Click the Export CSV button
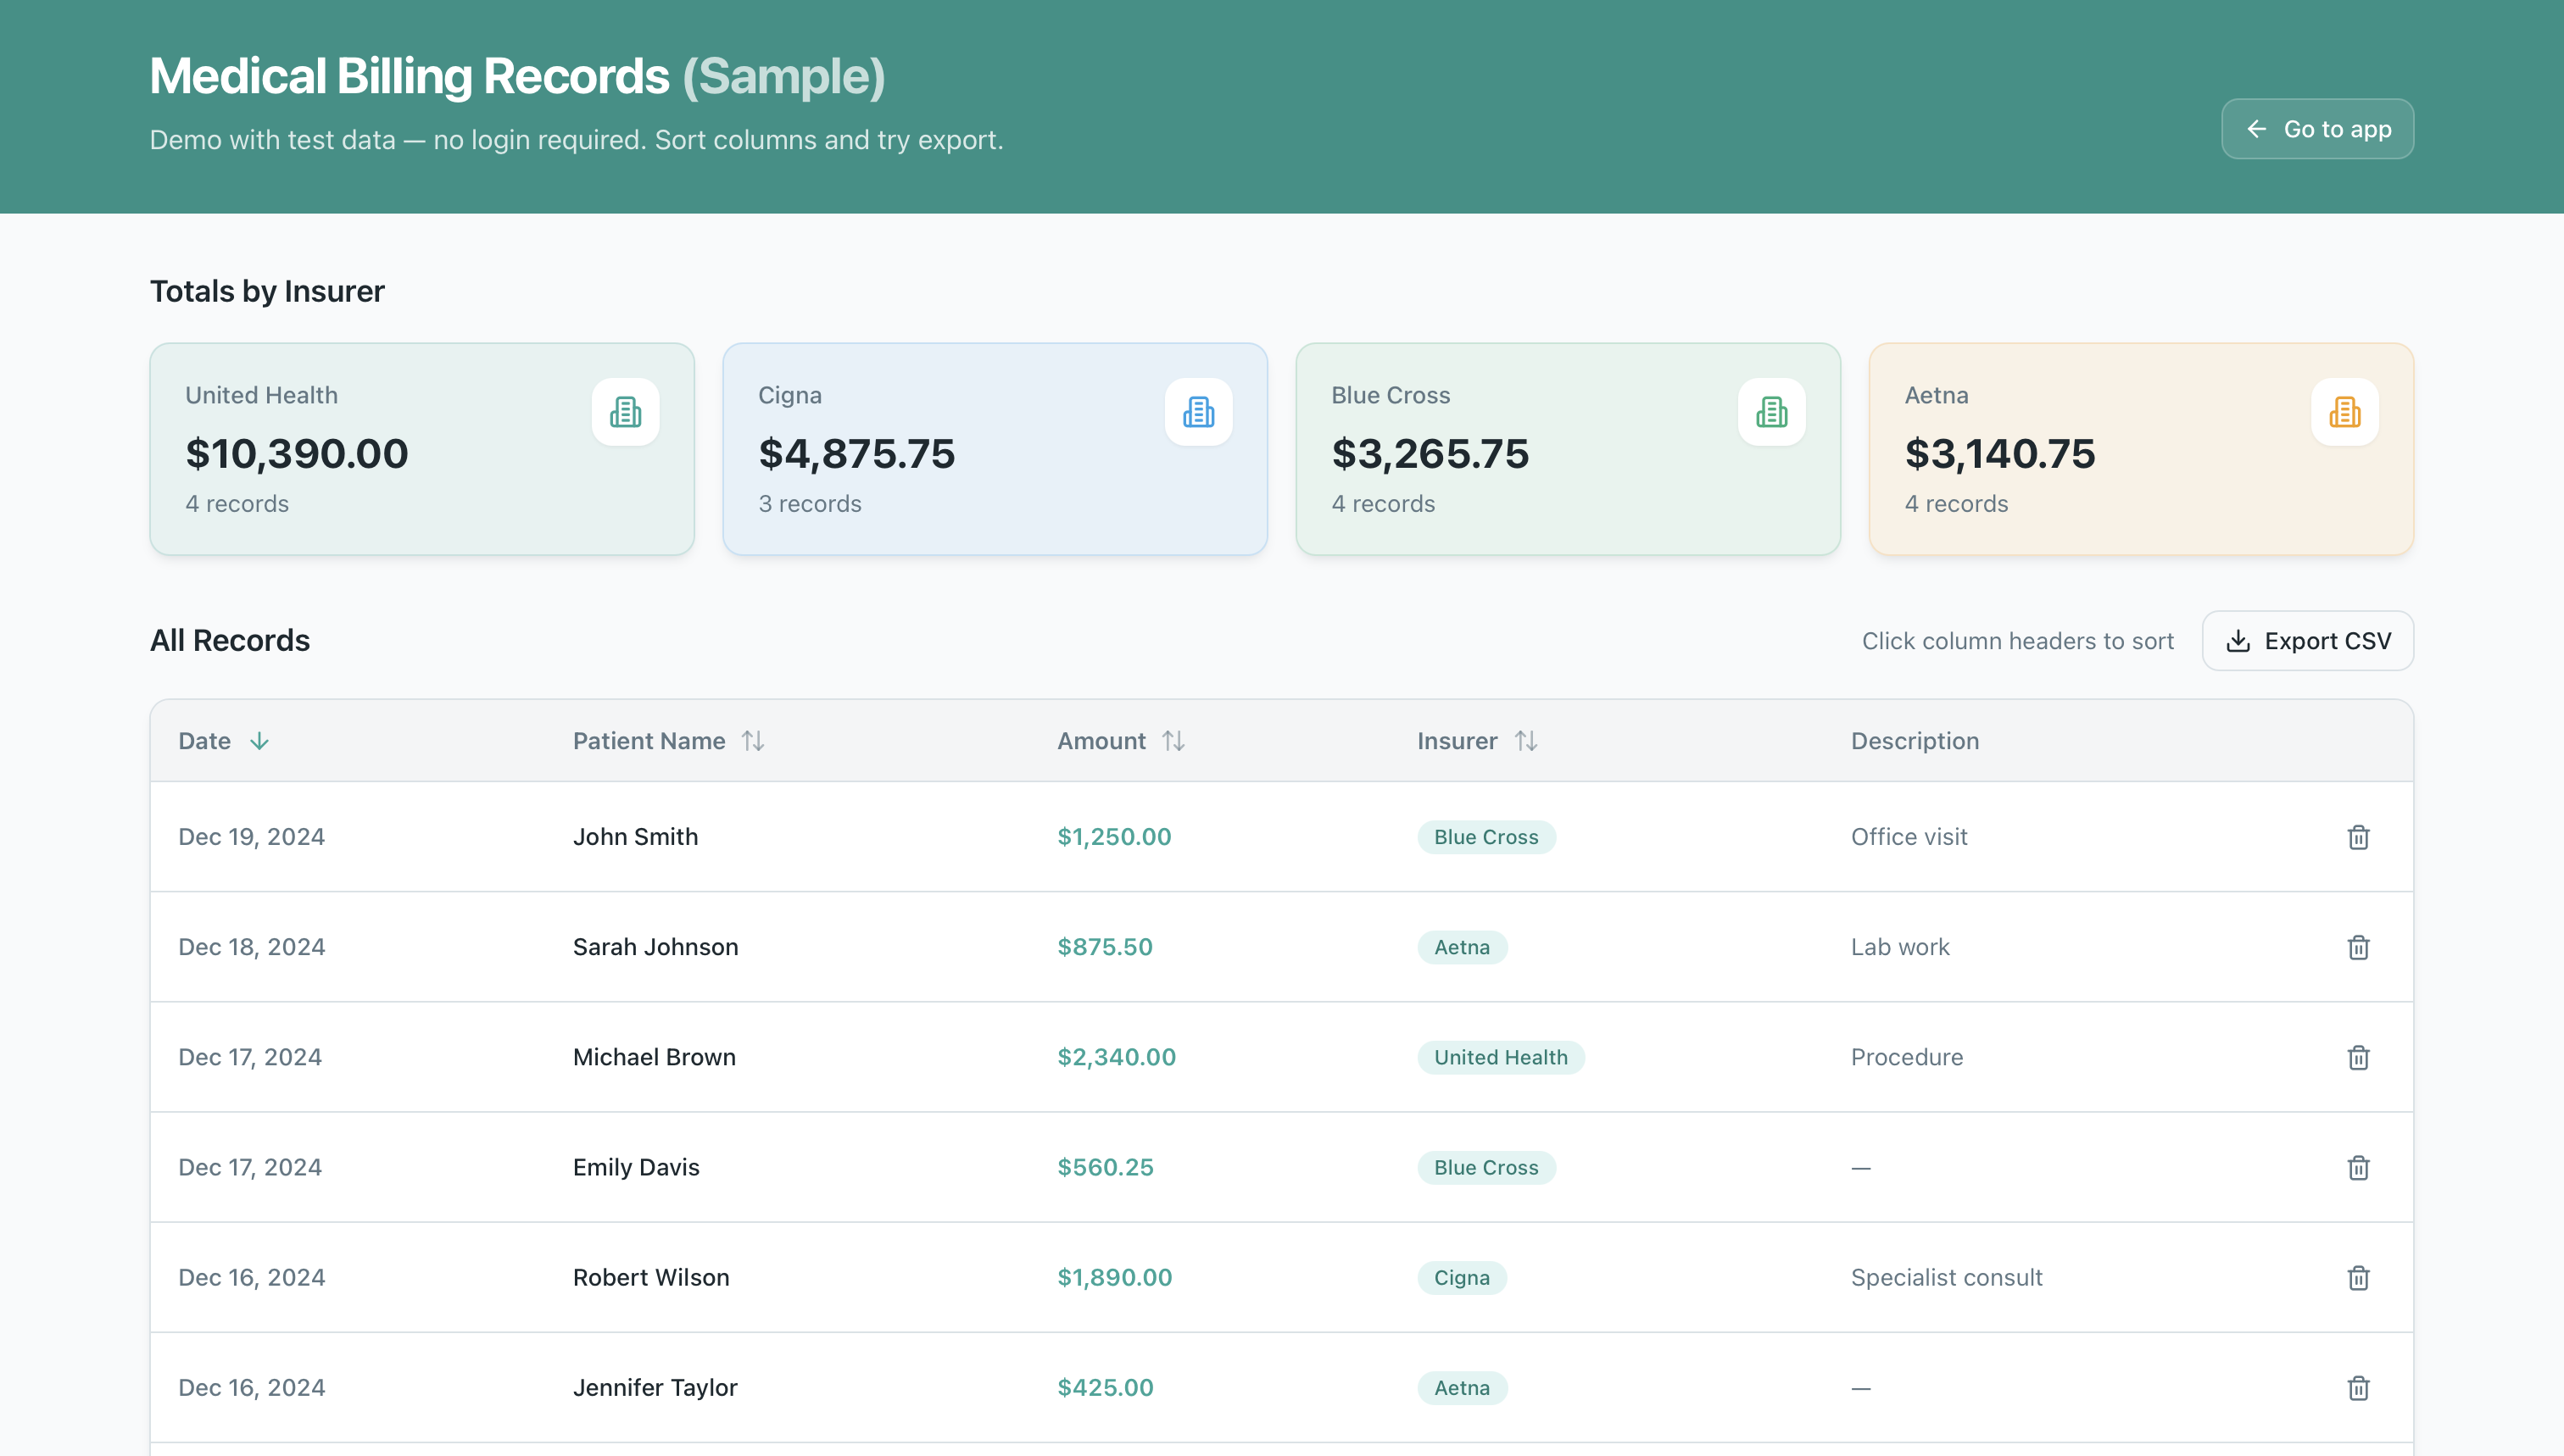The height and width of the screenshot is (1456, 2564). pos(2307,640)
